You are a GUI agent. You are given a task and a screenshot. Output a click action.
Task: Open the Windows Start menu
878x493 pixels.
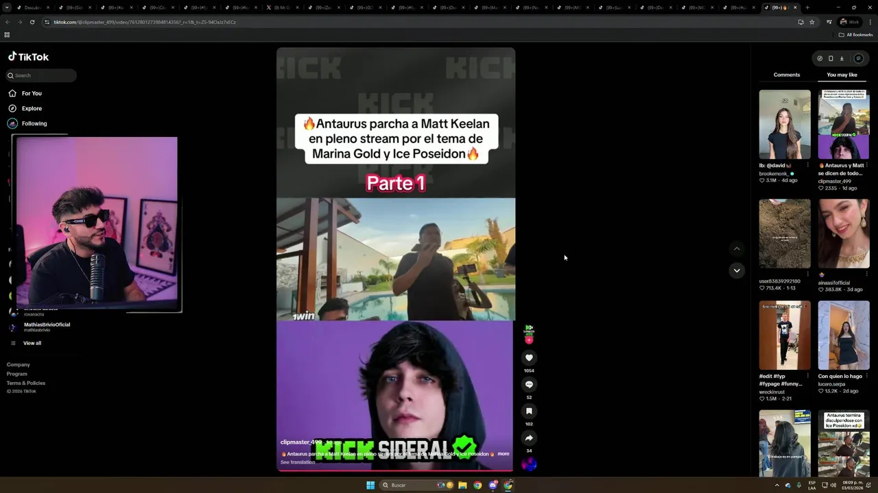[370, 485]
